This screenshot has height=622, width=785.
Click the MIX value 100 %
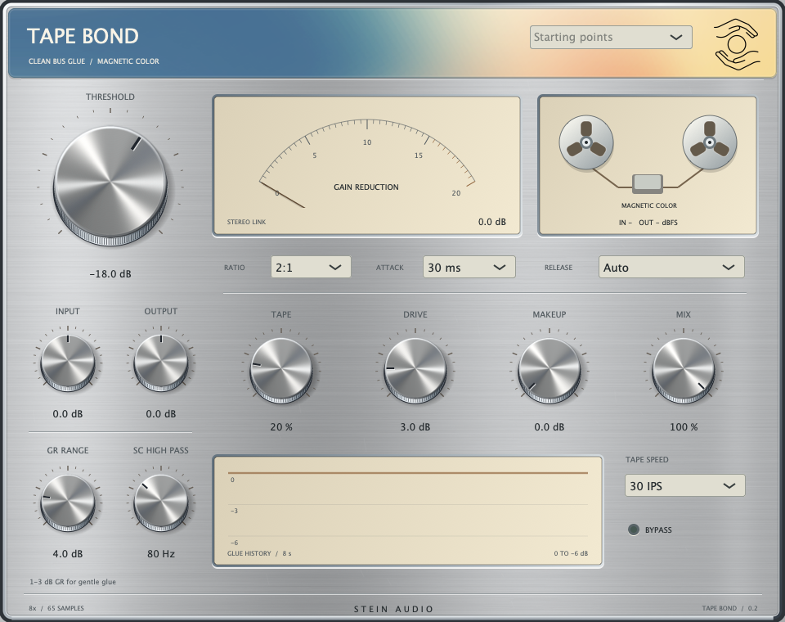click(684, 427)
